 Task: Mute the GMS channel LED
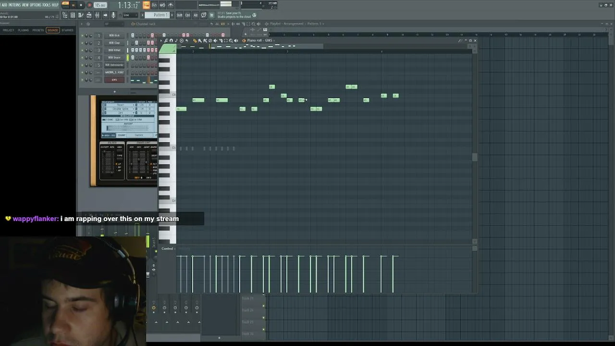click(82, 80)
